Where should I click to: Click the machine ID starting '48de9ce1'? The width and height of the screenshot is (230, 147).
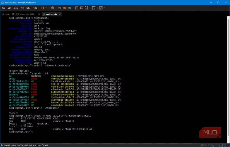click(55, 31)
